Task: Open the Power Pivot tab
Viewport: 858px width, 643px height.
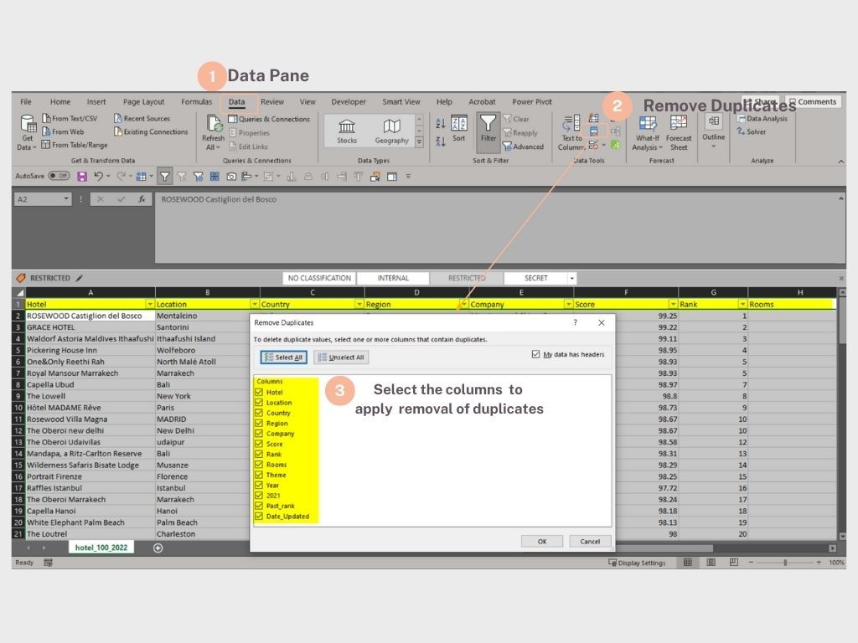Action: click(x=532, y=101)
